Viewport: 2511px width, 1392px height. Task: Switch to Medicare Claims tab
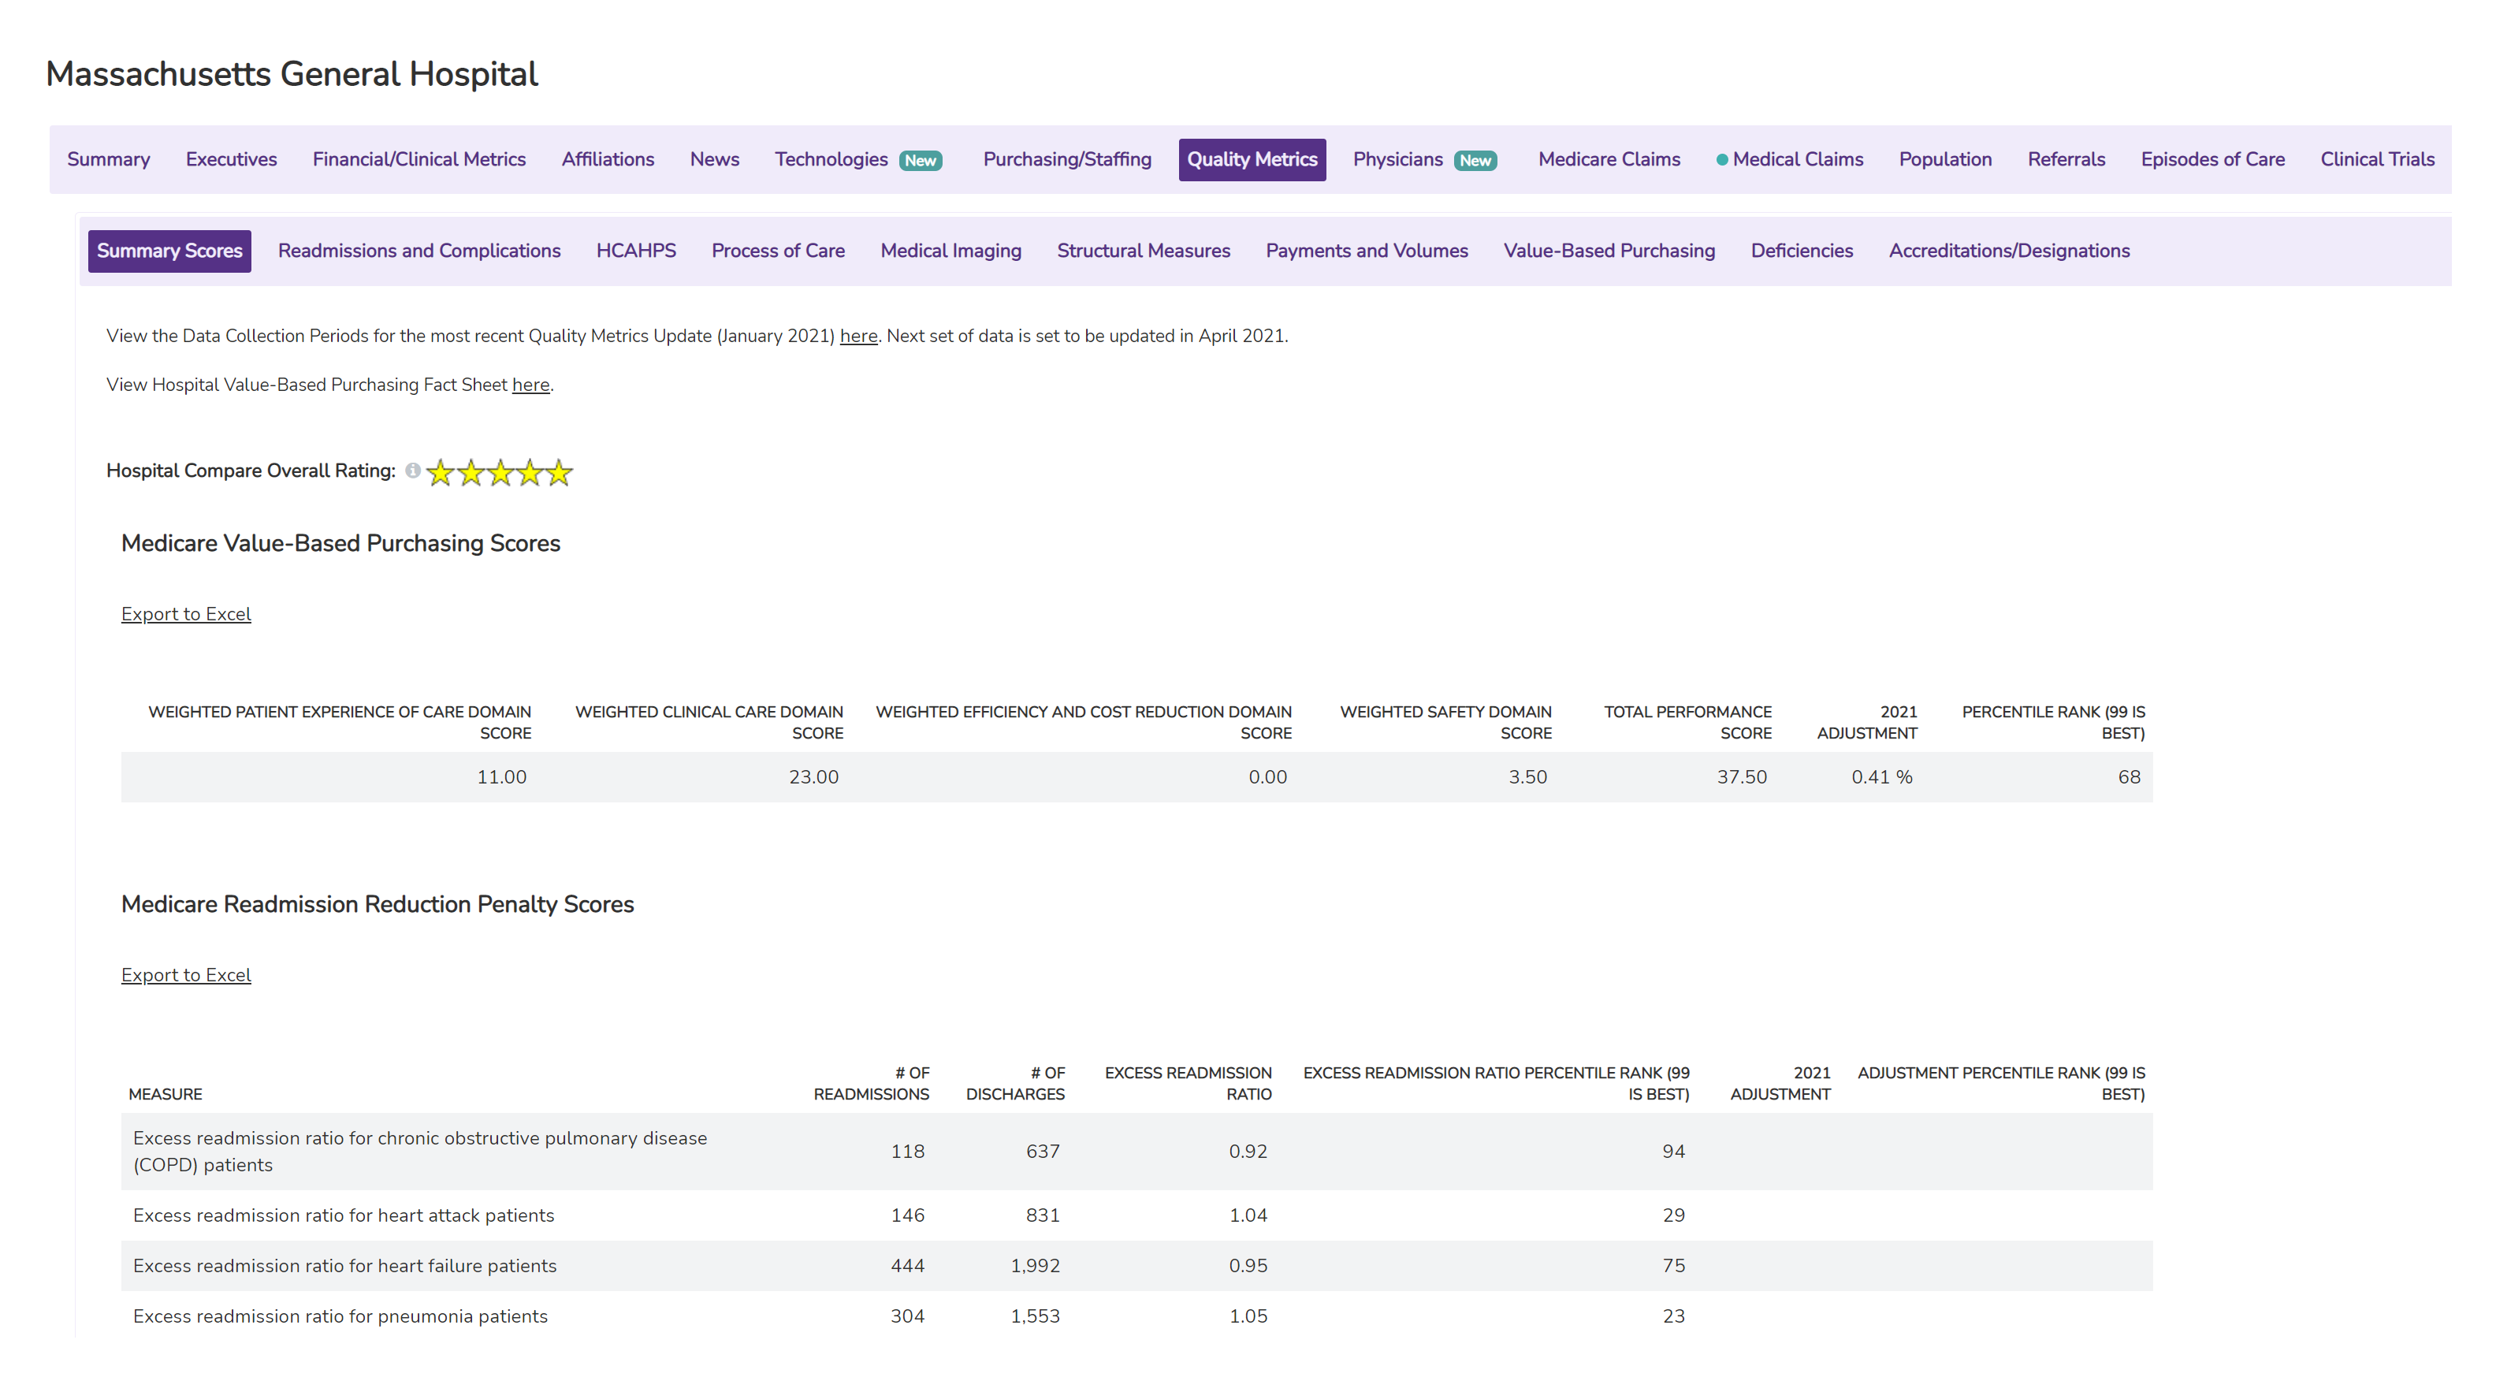(1609, 160)
